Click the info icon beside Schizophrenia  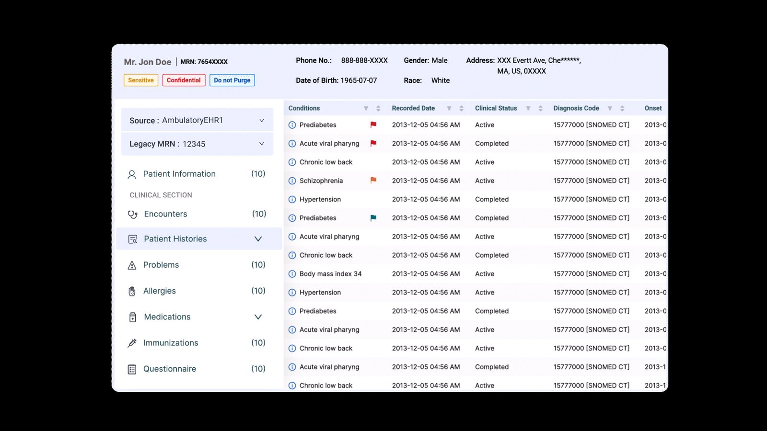click(292, 181)
